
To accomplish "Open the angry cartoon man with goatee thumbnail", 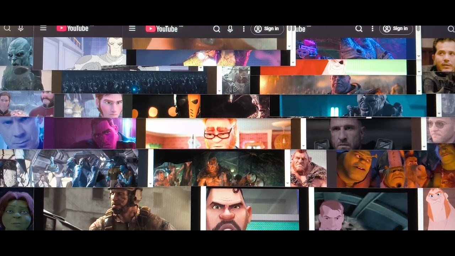I will (x=252, y=209).
